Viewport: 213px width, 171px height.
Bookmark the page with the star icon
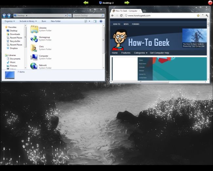(x=198, y=15)
